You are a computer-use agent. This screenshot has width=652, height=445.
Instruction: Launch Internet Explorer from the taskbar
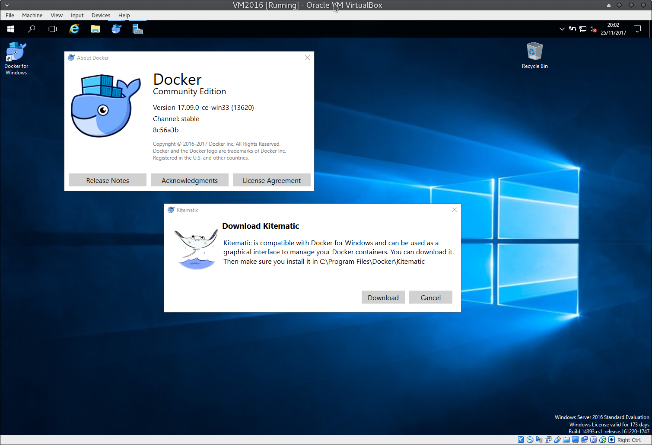(74, 29)
